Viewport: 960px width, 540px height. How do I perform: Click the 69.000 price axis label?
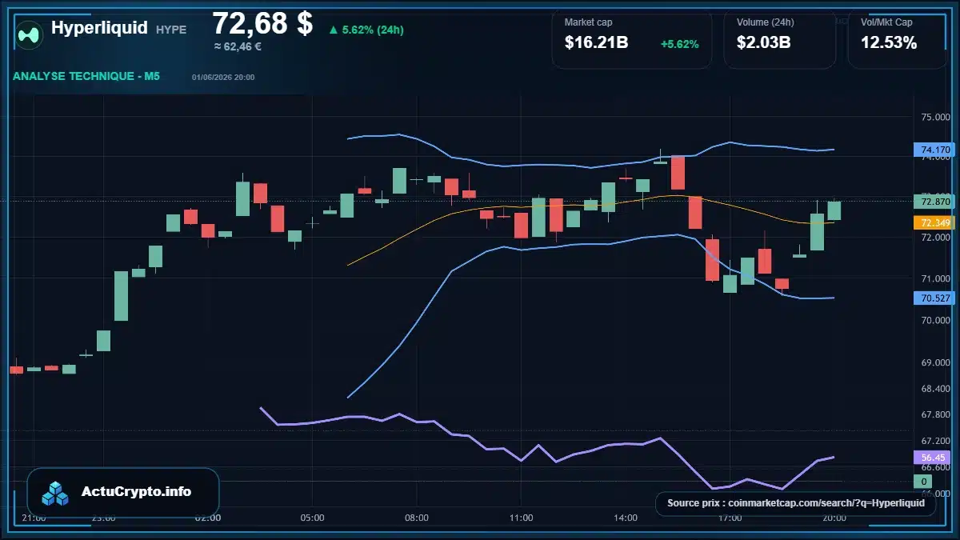[x=935, y=362]
